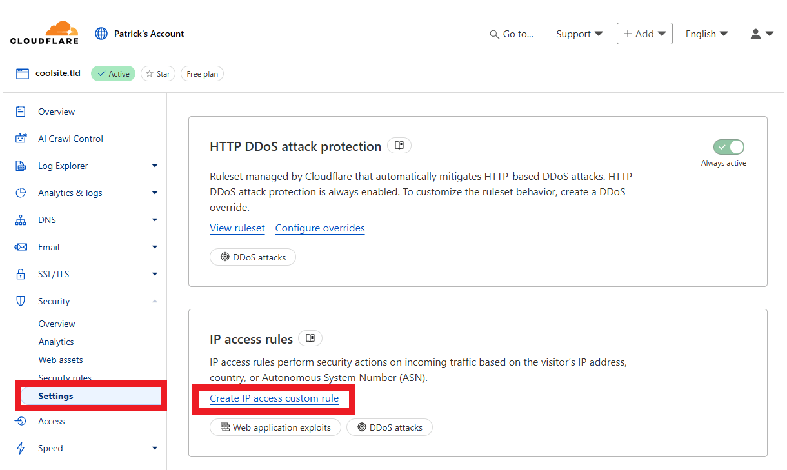Screen dimensions: 787x470
Task: Collapse the Security sidebar section
Action: pyautogui.click(x=154, y=301)
